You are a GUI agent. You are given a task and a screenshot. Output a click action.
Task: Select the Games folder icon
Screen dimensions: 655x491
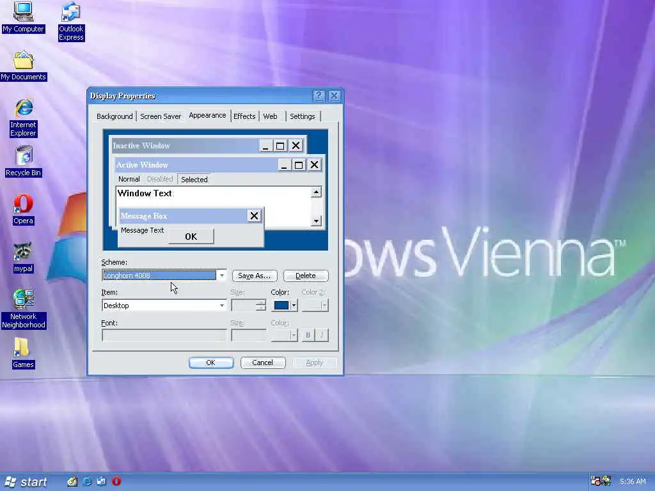coord(23,353)
